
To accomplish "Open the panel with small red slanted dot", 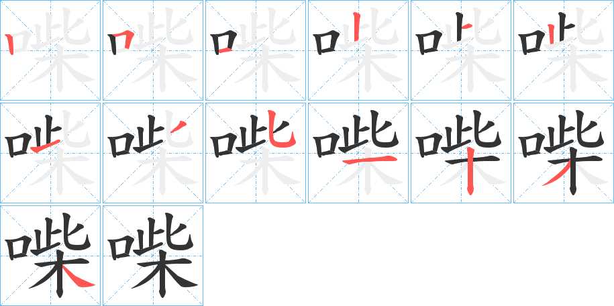I will point(153,153).
